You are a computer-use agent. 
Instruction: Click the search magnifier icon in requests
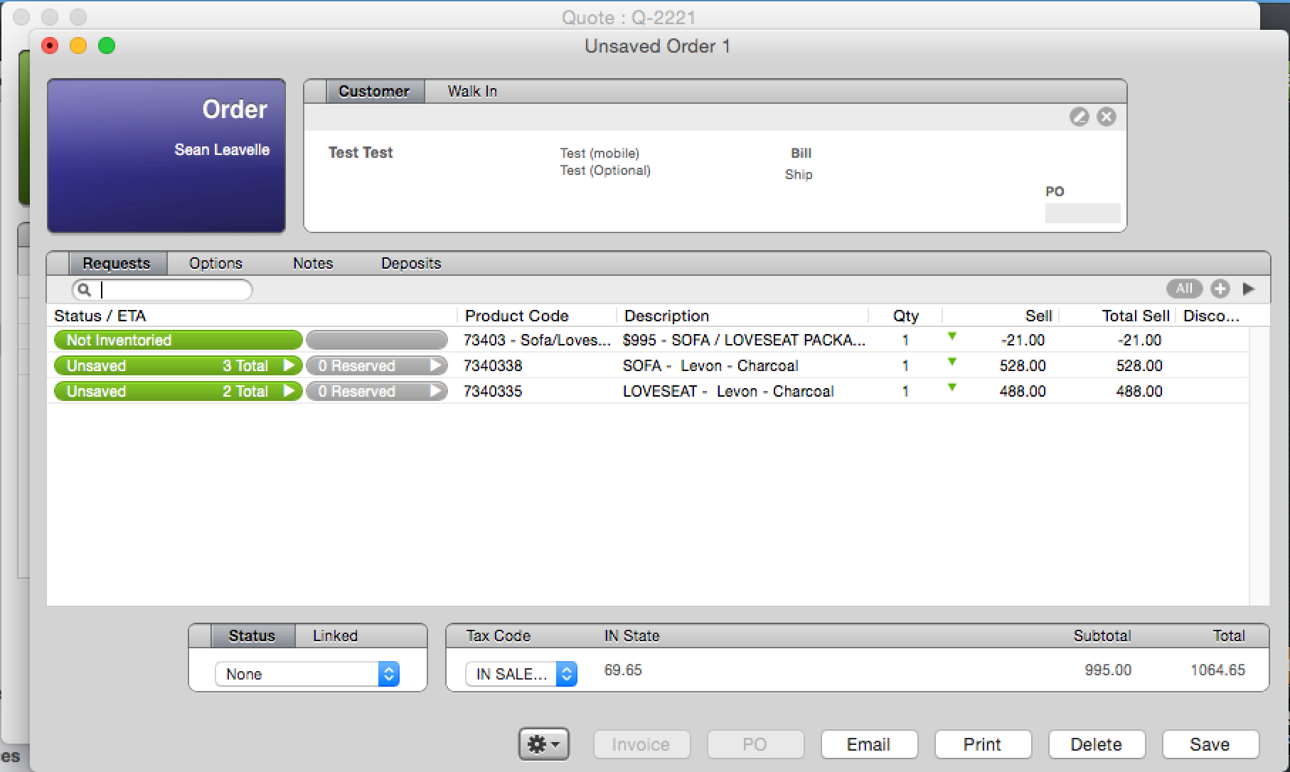85,290
